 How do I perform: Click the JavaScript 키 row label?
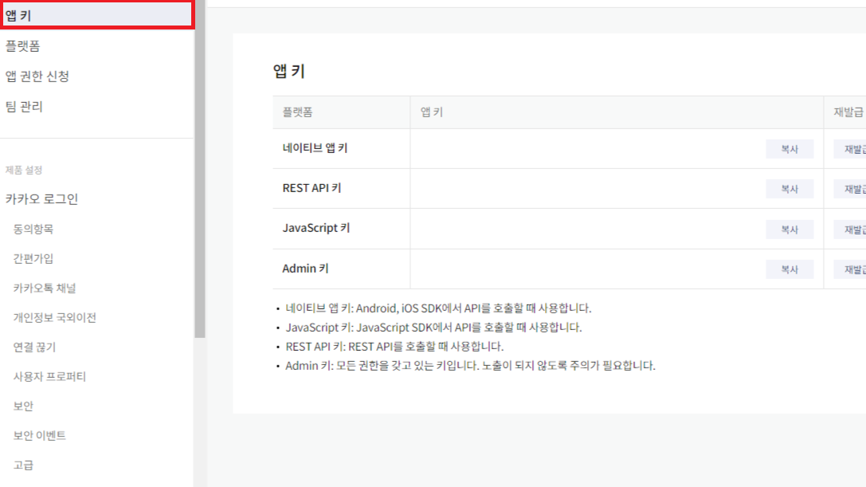pyautogui.click(x=316, y=228)
